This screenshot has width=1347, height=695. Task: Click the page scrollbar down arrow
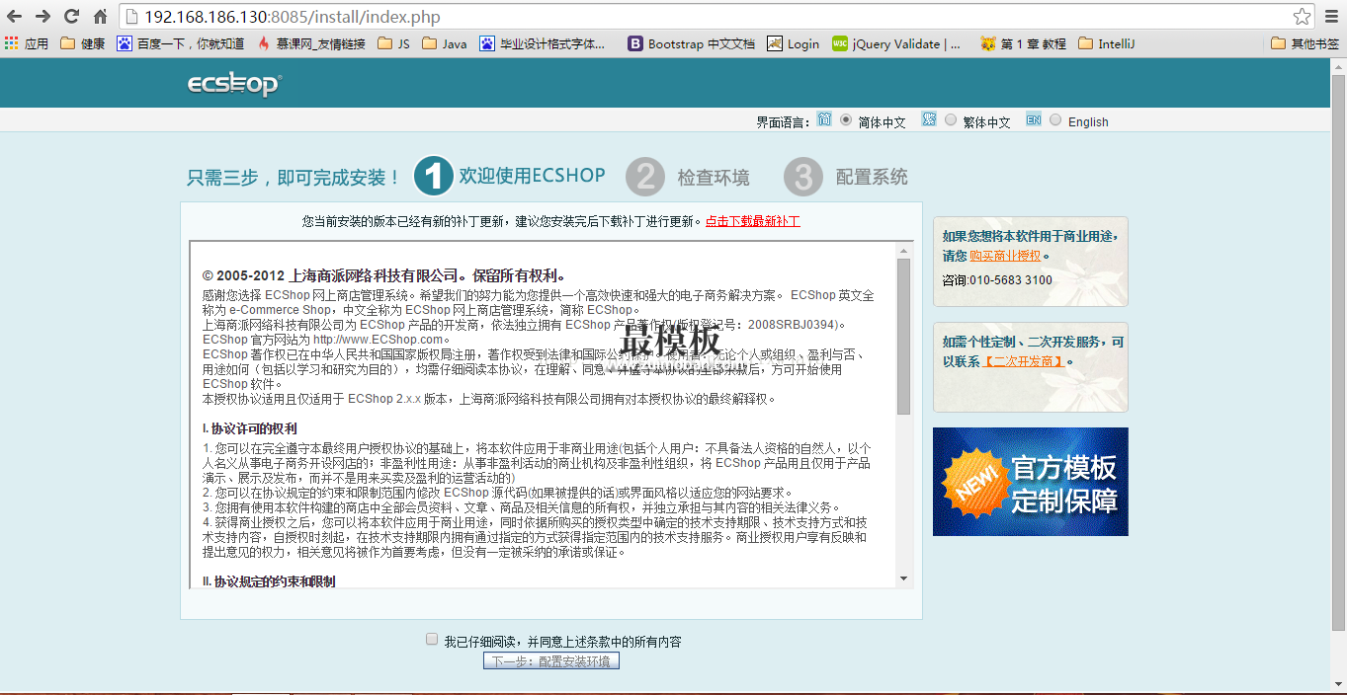pyautogui.click(x=1339, y=683)
